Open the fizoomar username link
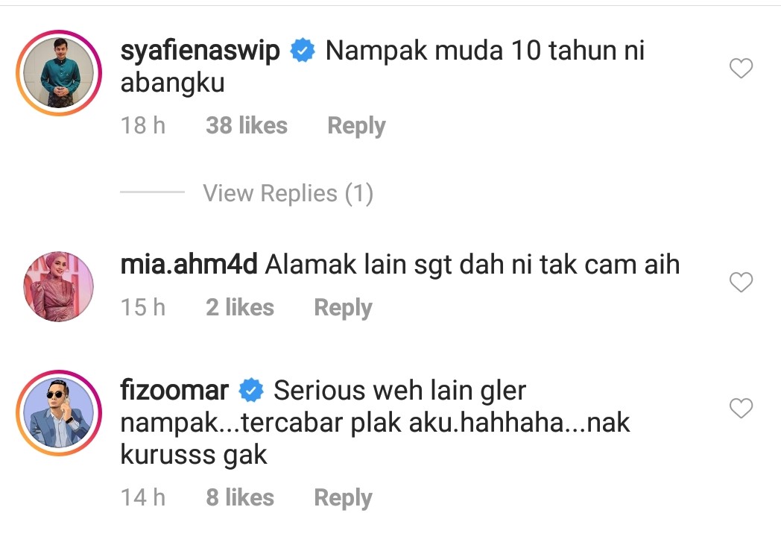 tap(174, 390)
